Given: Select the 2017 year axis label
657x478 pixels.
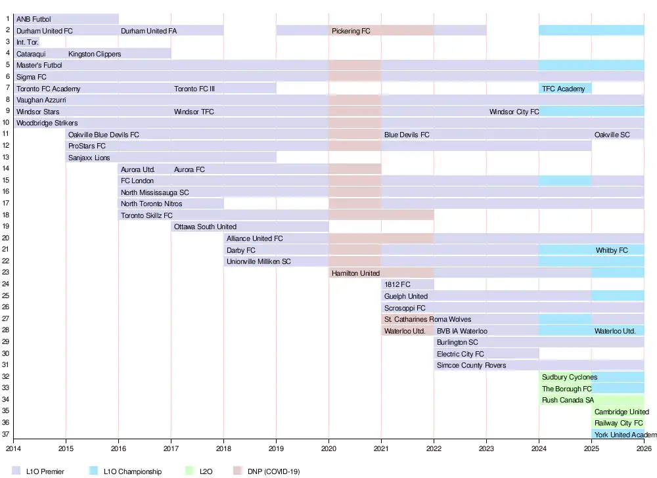Looking at the screenshot, I should coord(171,448).
